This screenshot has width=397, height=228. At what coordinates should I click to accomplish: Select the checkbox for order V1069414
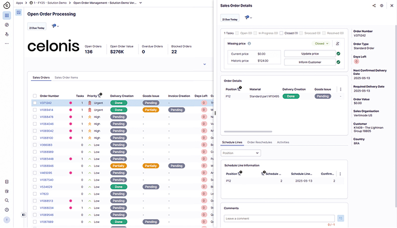tap(34, 110)
